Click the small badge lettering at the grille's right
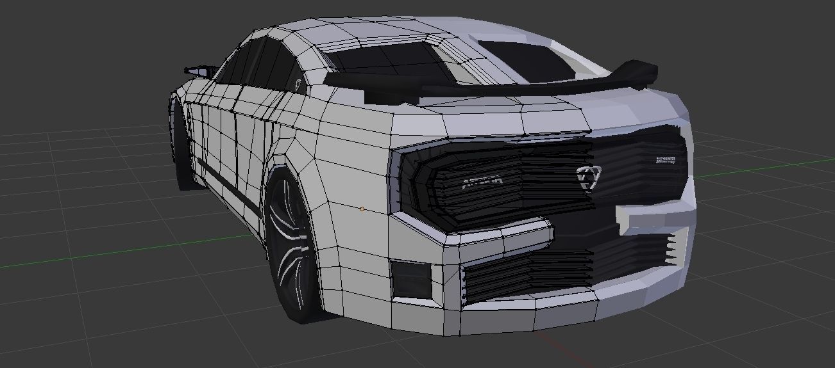Image resolution: width=835 pixels, height=368 pixels. 666,160
